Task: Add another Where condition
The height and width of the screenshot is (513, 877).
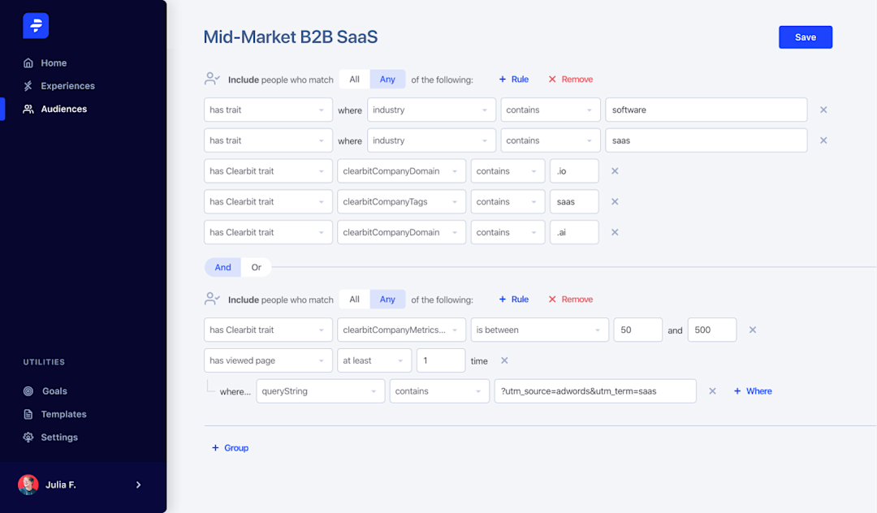Action: point(753,391)
